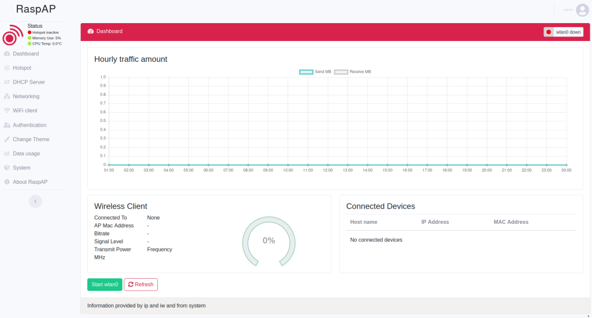
Task: Click the Dashboard gauge icon in sidebar
Action: (7, 54)
